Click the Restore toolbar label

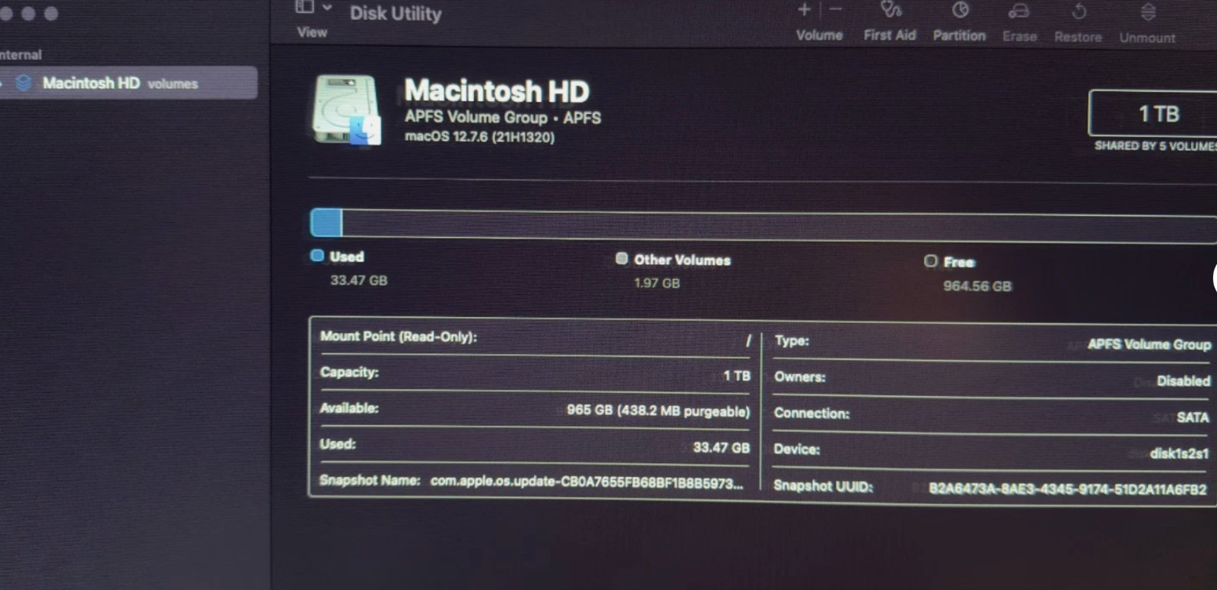[x=1078, y=37]
